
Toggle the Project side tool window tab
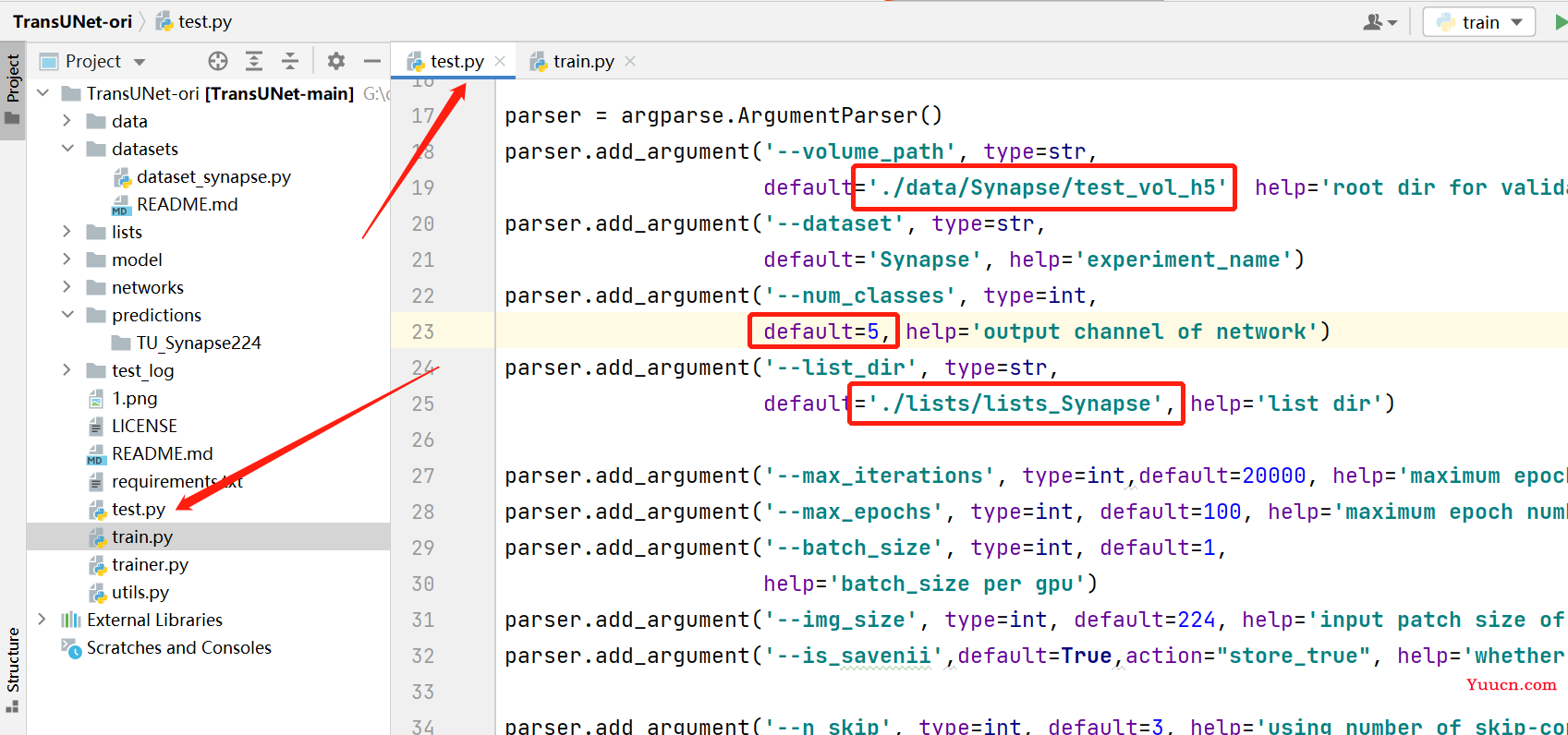pyautogui.click(x=13, y=90)
